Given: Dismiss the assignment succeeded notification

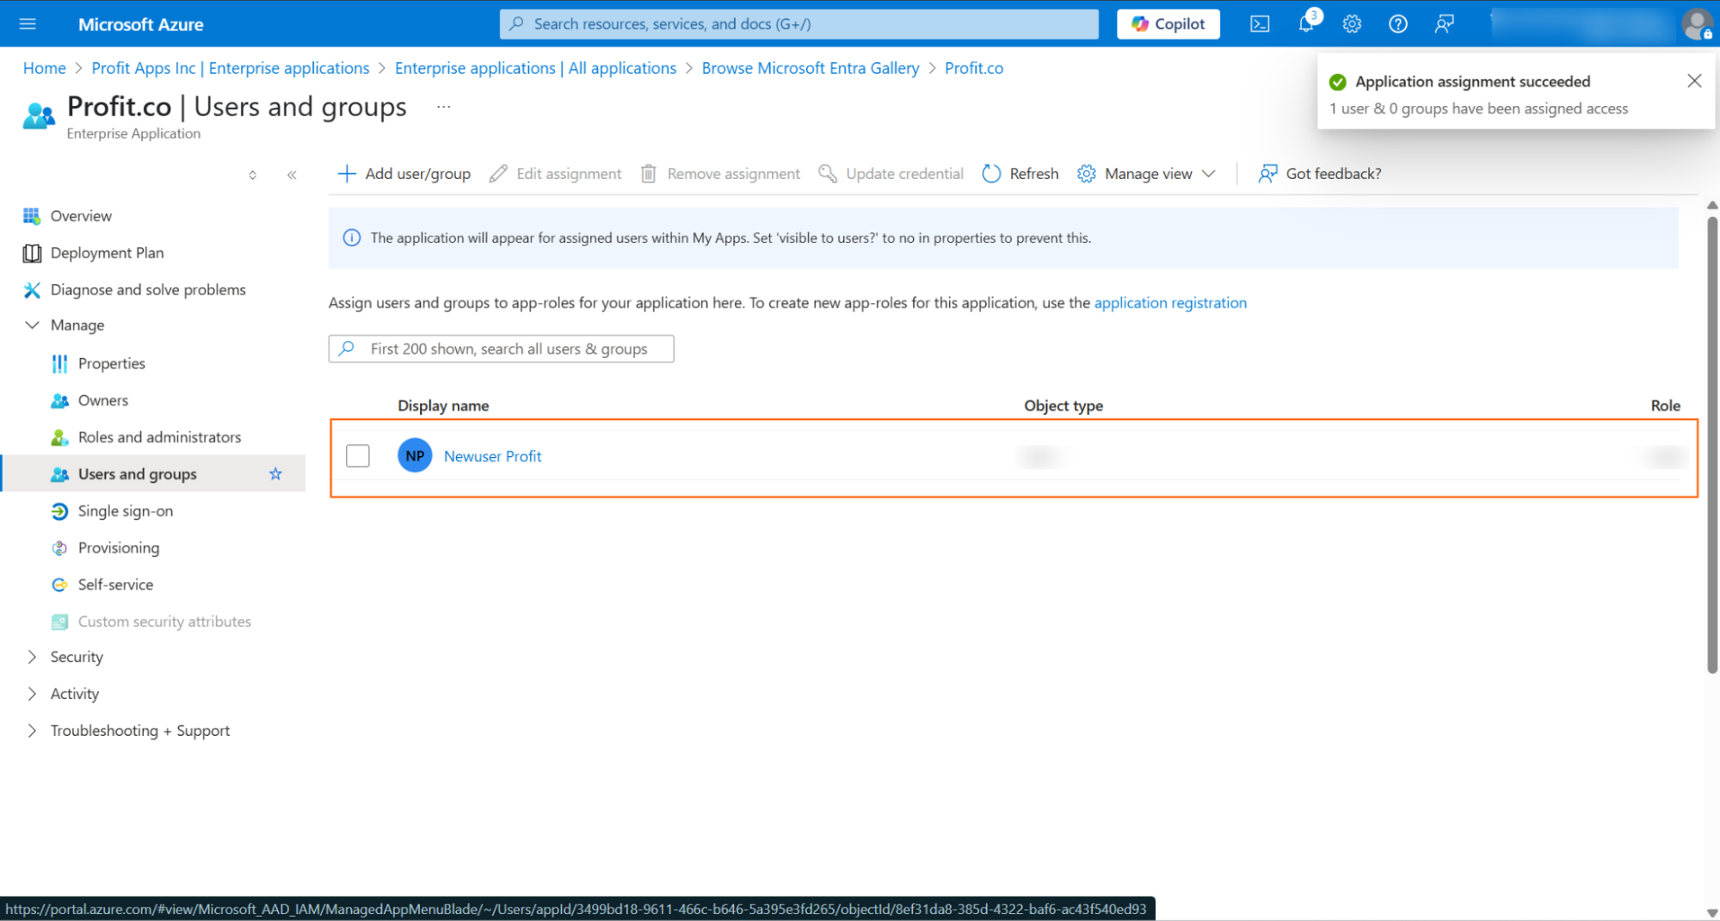Looking at the screenshot, I should coord(1694,81).
